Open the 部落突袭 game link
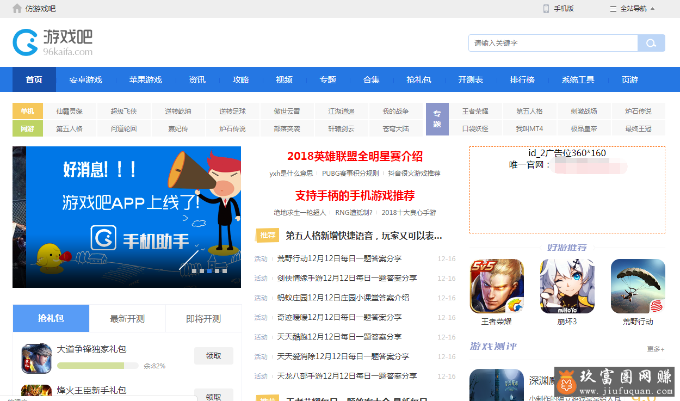The width and height of the screenshot is (680, 401). (x=287, y=128)
